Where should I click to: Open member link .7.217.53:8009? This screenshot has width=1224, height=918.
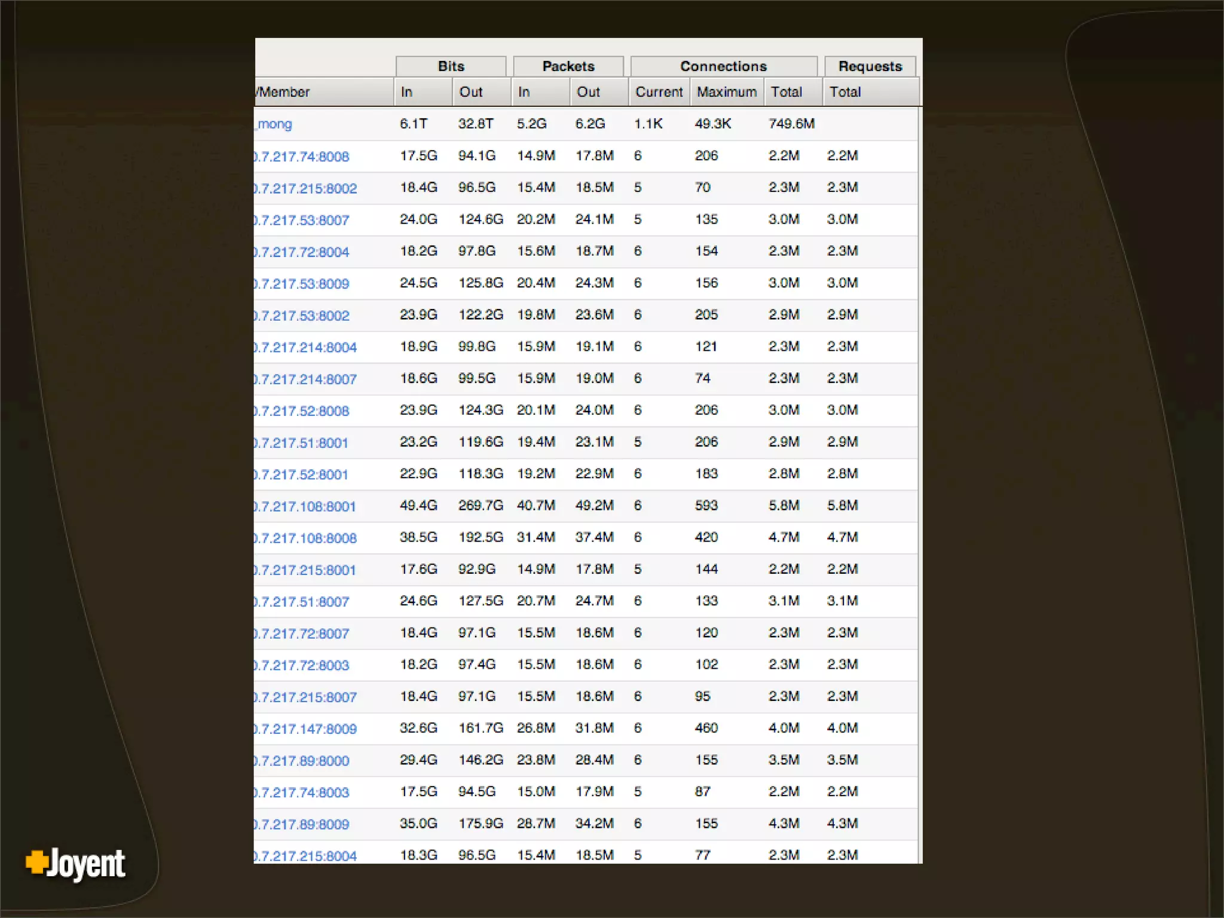click(302, 283)
